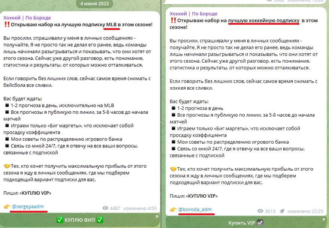Open the @boroda_adm profile link
Screen dimensions: 329x228
195,209
